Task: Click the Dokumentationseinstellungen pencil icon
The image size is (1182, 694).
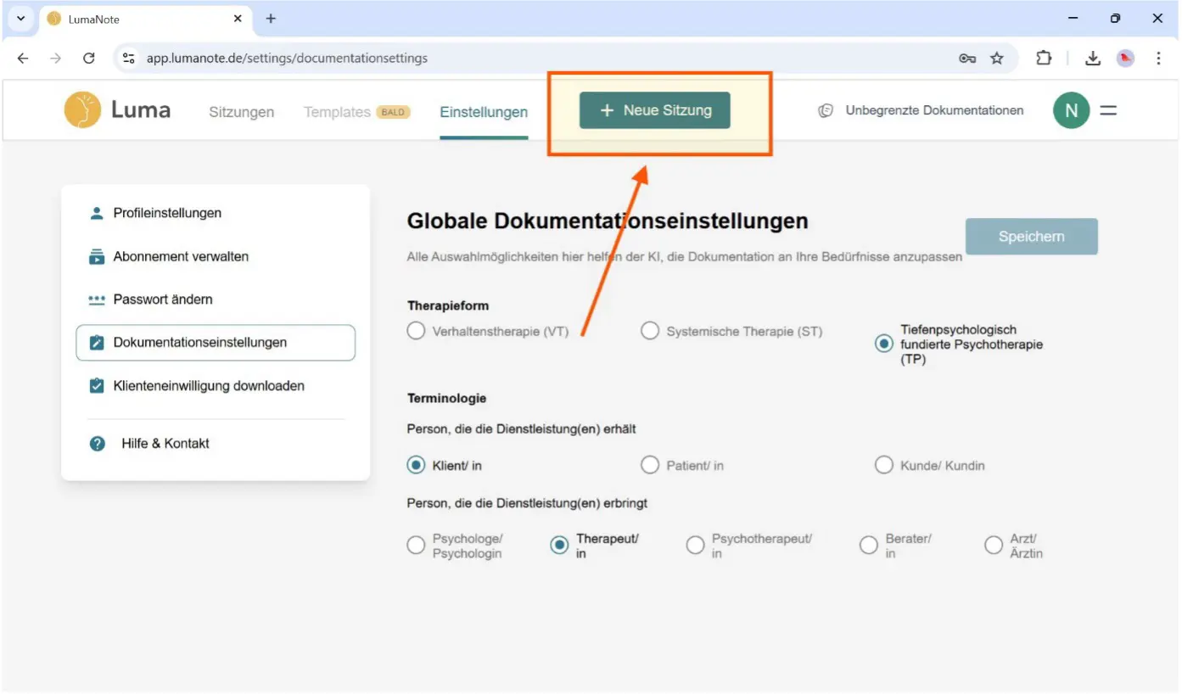Action: click(96, 342)
